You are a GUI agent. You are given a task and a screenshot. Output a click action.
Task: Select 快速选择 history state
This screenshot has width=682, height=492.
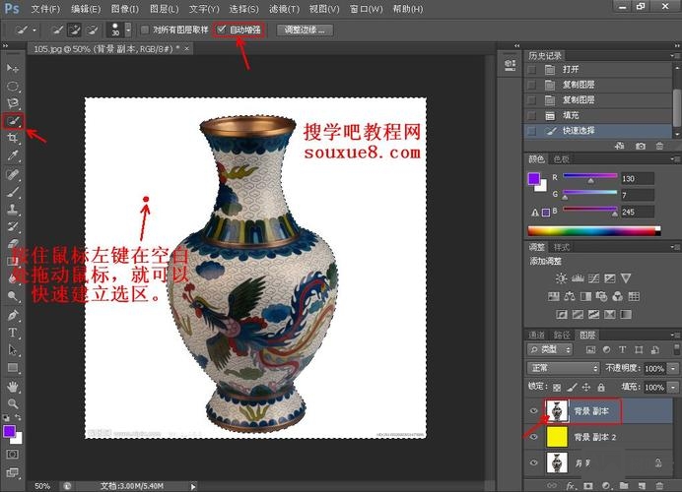pyautogui.click(x=599, y=131)
